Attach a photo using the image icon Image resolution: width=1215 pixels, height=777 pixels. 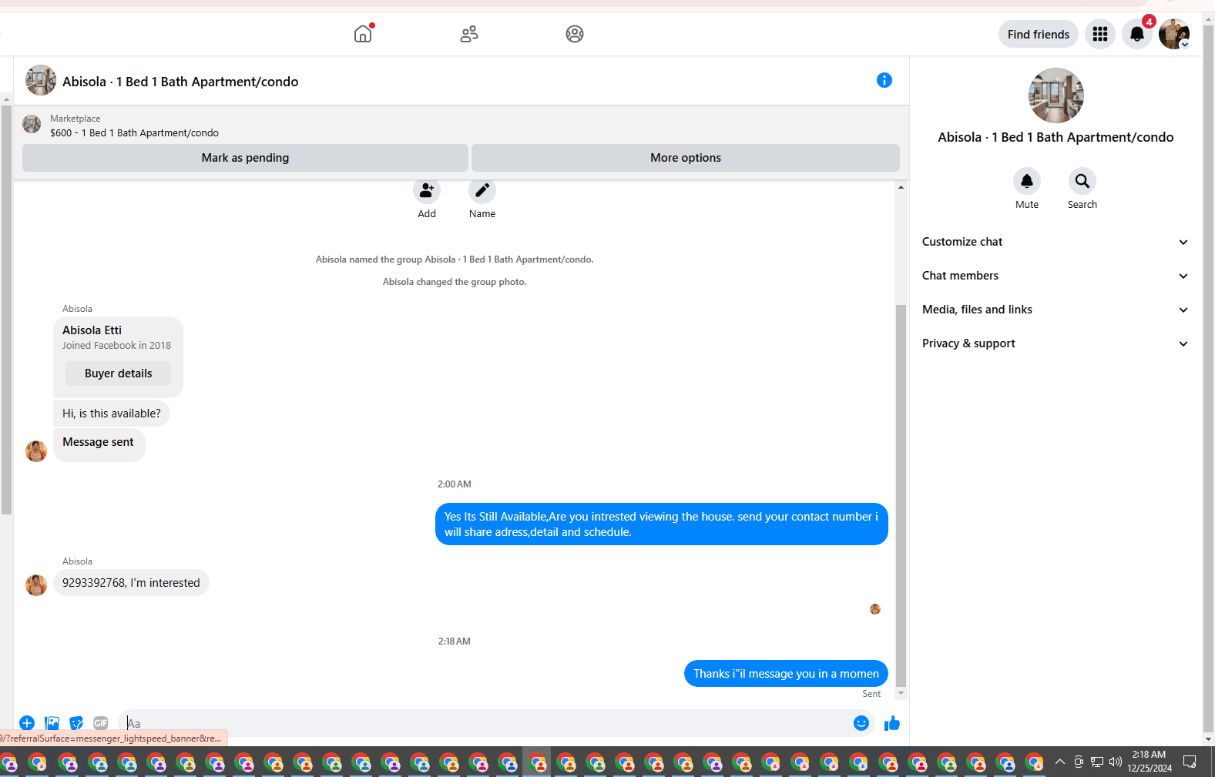(x=52, y=723)
